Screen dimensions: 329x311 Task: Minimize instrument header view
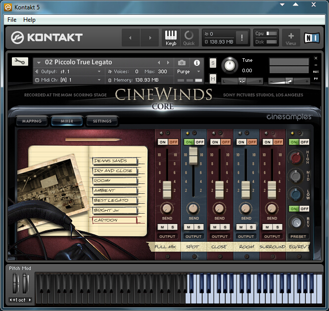(316, 65)
